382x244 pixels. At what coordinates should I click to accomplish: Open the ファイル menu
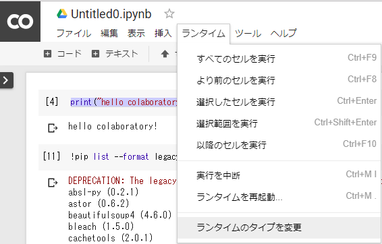[x=74, y=33]
